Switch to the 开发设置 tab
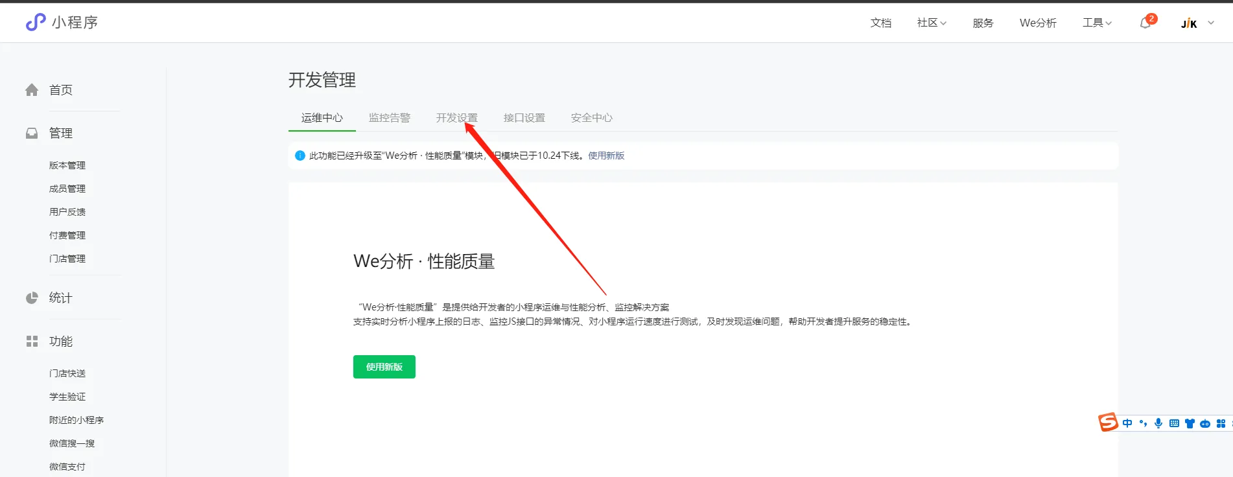 (x=457, y=117)
